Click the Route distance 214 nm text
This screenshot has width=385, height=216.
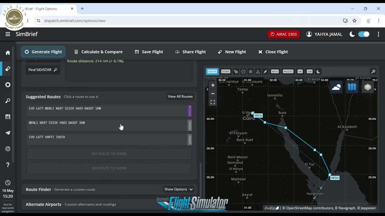pos(95,61)
